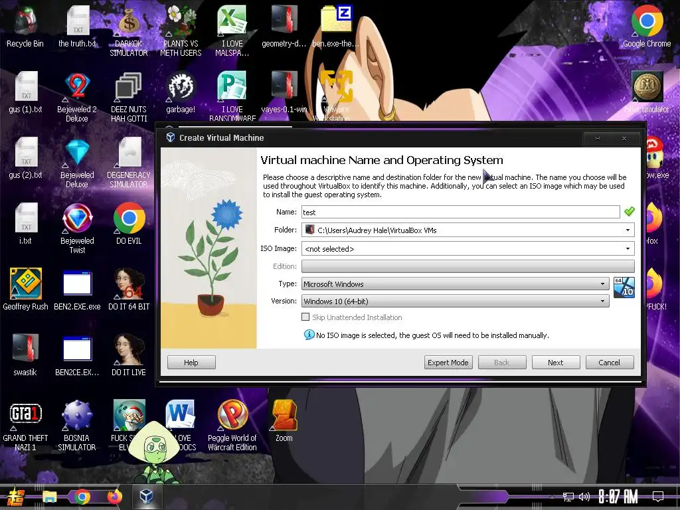Open Firefox from the taskbar
The height and width of the screenshot is (510, 680).
[x=114, y=497]
